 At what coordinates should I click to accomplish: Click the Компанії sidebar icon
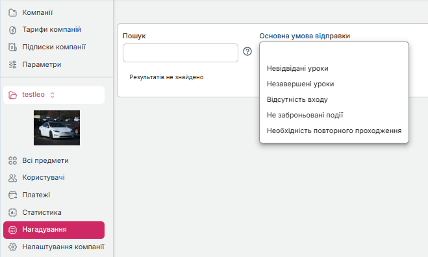pyautogui.click(x=12, y=12)
